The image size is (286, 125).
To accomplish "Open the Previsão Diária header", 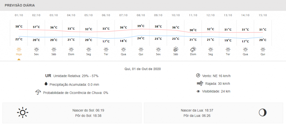I will click(20, 5).
